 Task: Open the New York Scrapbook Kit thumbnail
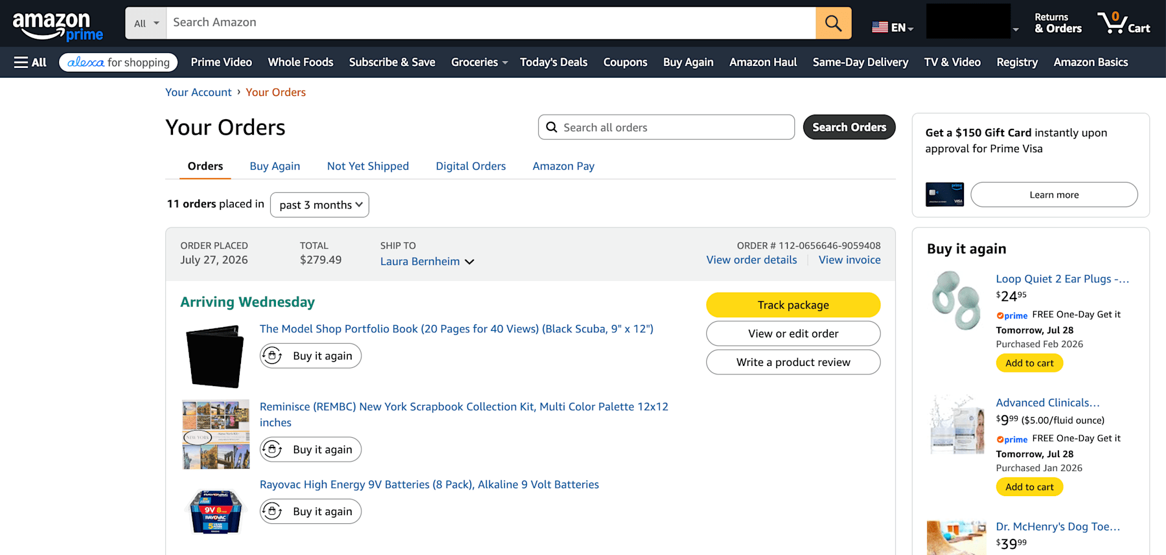pos(216,435)
